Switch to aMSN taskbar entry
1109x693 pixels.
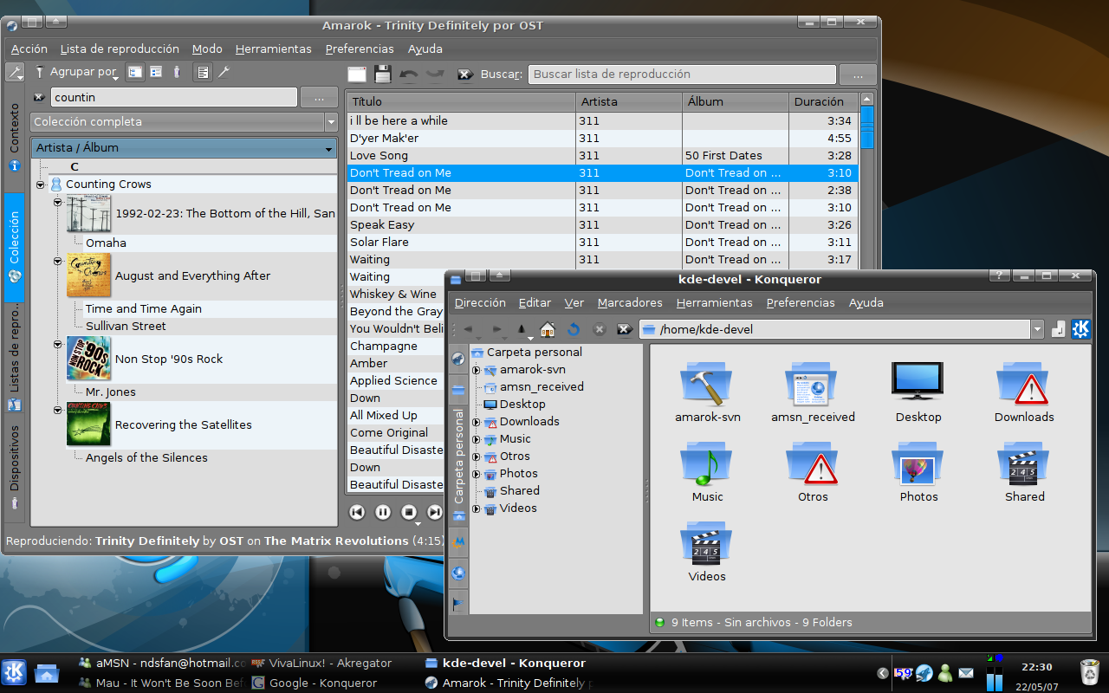[x=162, y=663]
